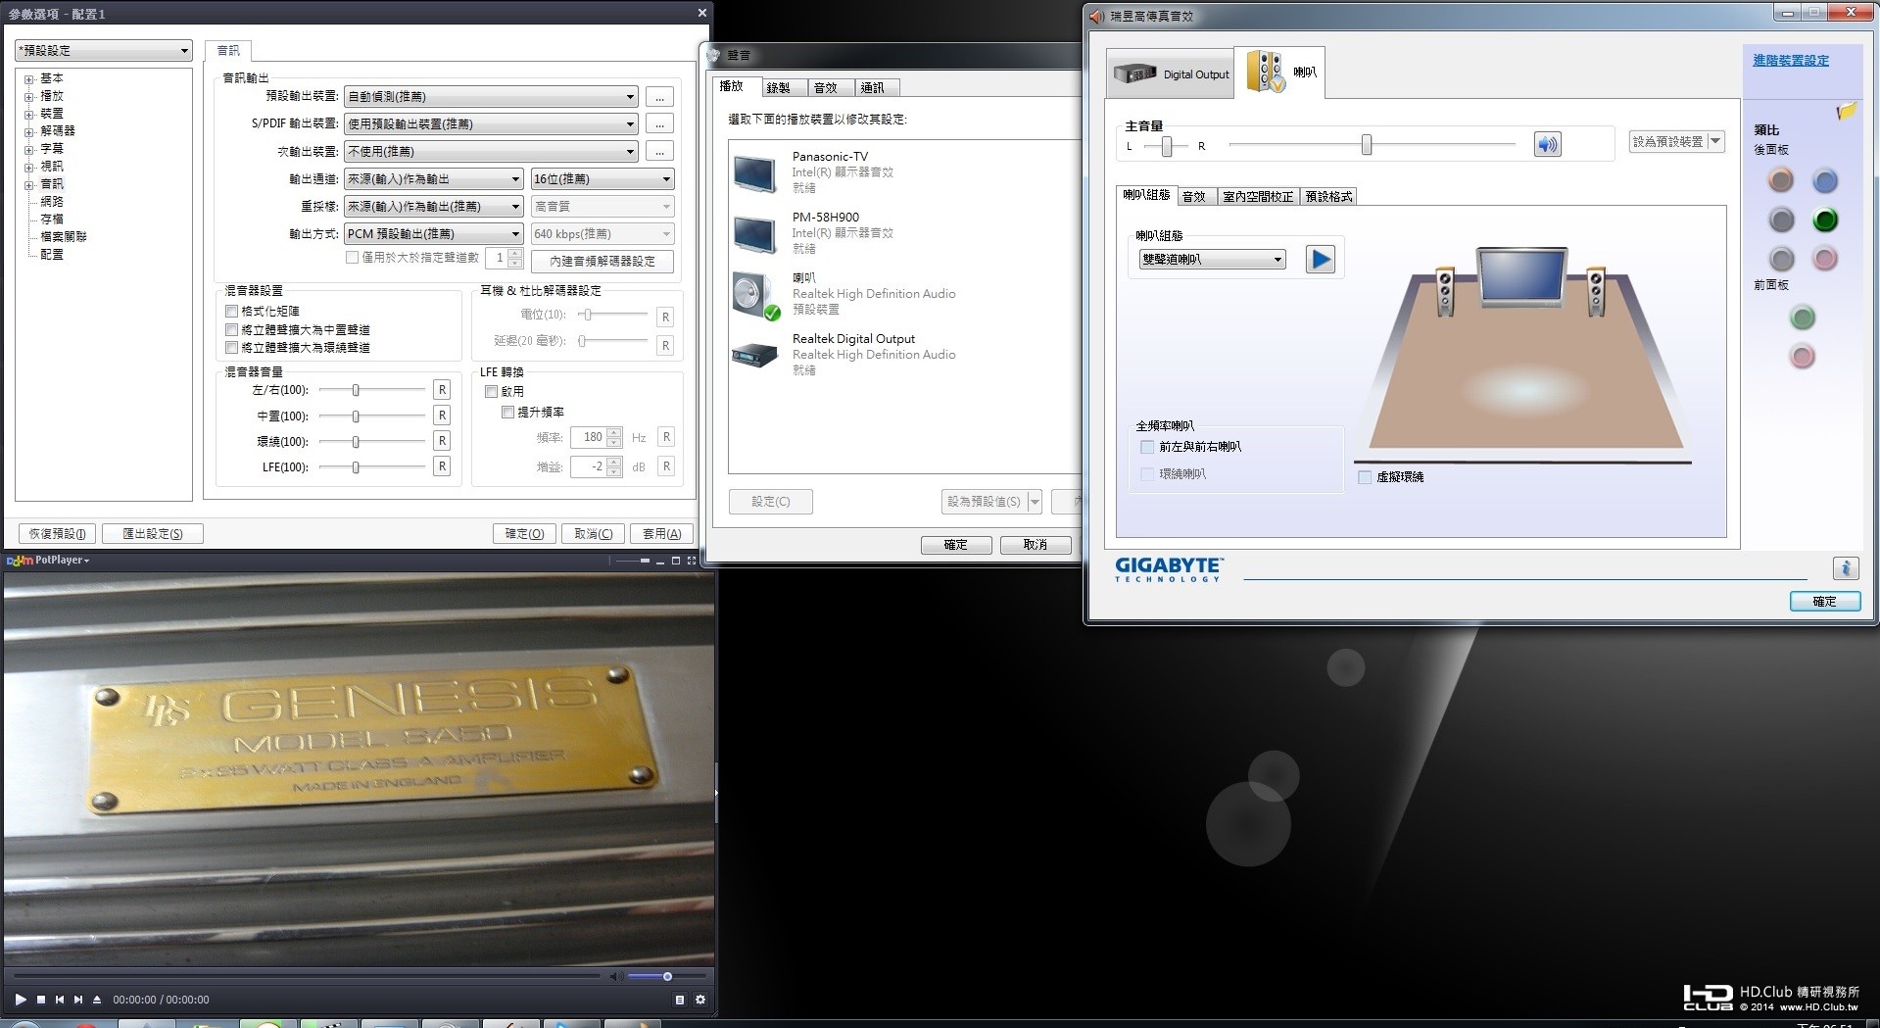Enable 虛擬環繞 checkbox

(x=1365, y=477)
